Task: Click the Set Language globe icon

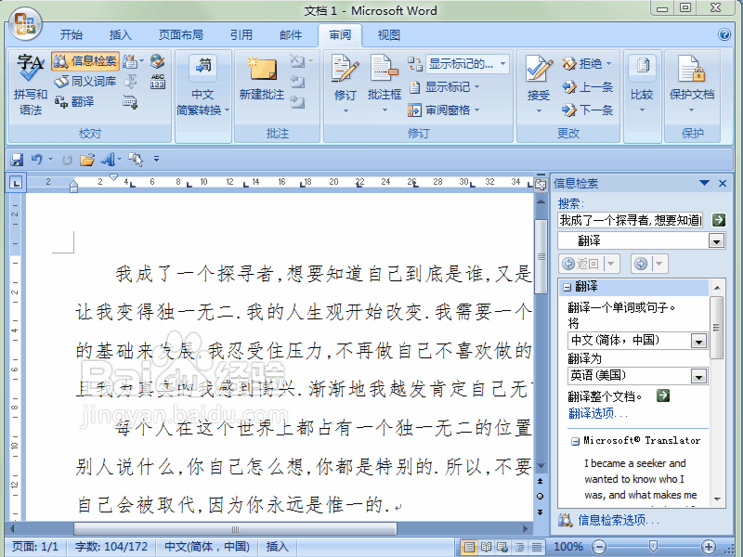Action: 157,60
